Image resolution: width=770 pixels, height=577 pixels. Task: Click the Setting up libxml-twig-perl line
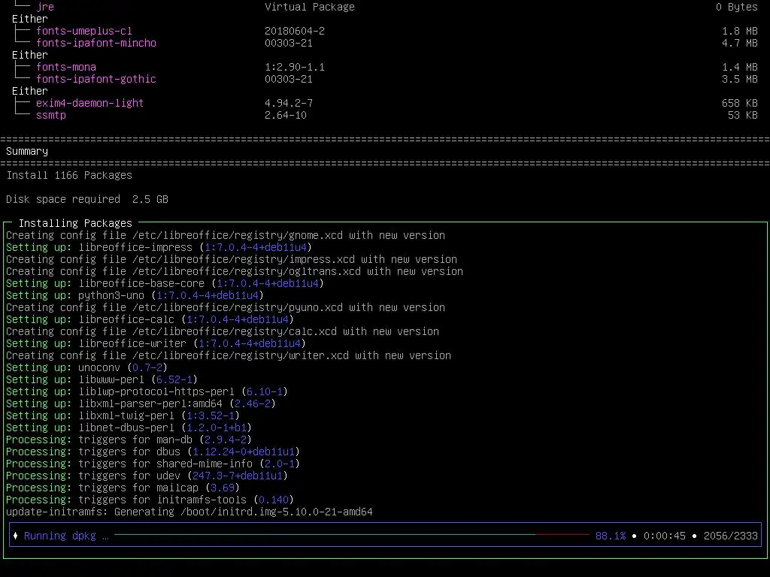[123, 415]
